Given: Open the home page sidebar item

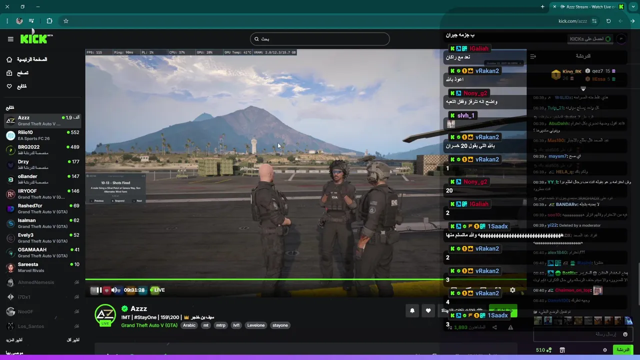Looking at the screenshot, I should (26, 59).
